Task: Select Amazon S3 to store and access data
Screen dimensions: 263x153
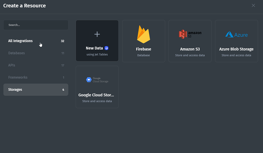Action: point(190,41)
